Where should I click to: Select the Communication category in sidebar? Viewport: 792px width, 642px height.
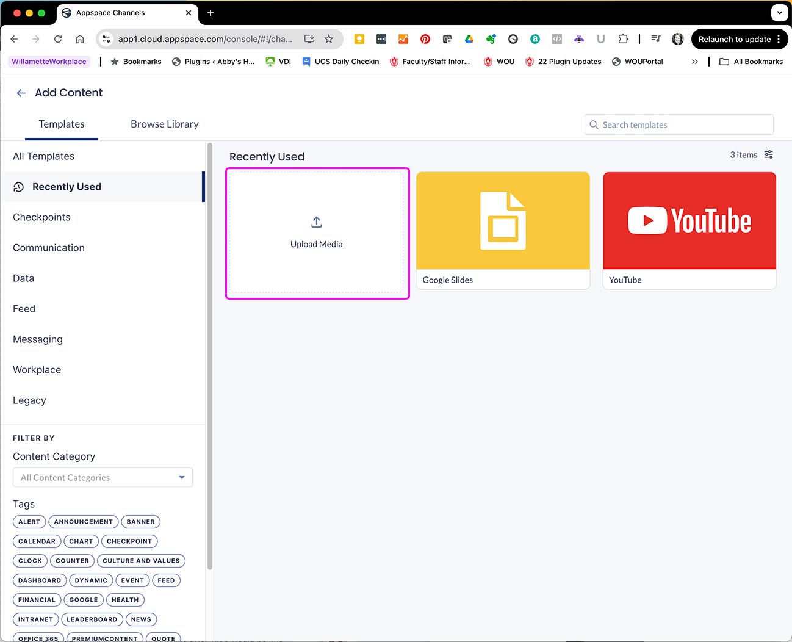(x=49, y=248)
